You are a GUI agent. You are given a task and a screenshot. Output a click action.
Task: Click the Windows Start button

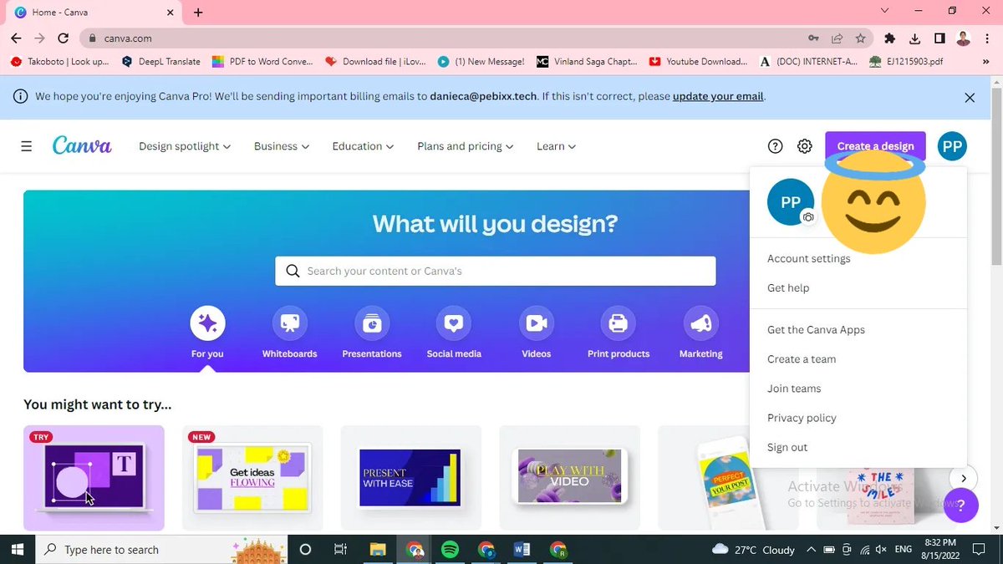pyautogui.click(x=17, y=549)
